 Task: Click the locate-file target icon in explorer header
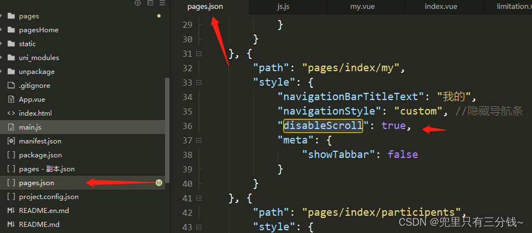point(138,3)
